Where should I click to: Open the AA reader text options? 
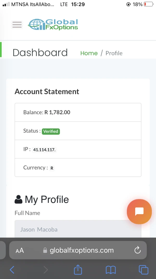pyautogui.click(x=20, y=250)
